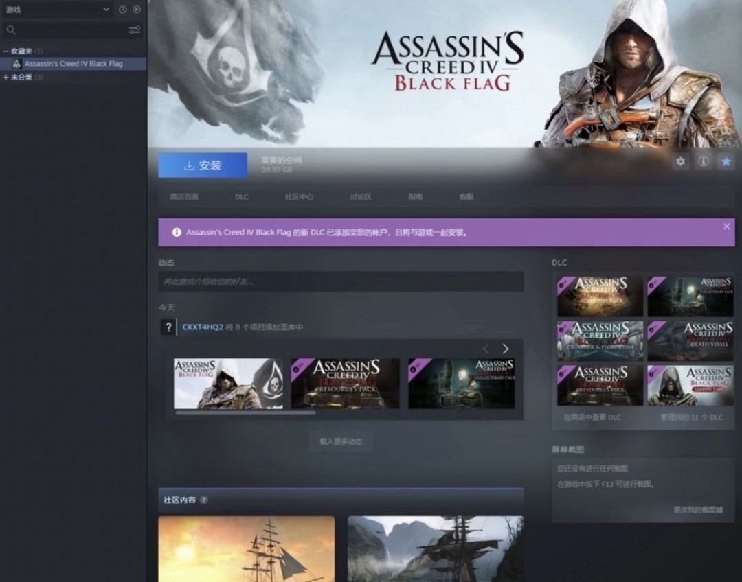
Task: Click the question mark avatar
Action: click(168, 327)
